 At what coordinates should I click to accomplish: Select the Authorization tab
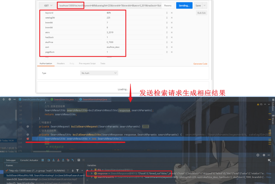[x=46, y=63]
